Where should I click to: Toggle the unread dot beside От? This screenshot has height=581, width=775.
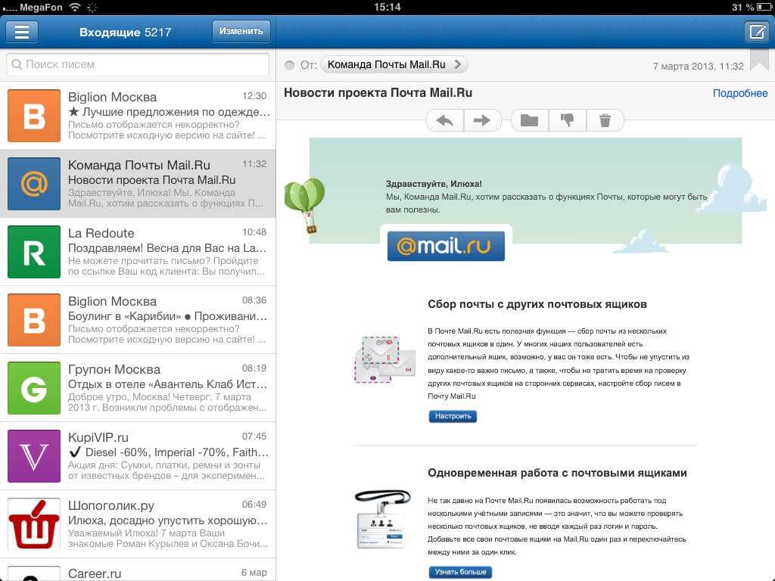coord(290,65)
